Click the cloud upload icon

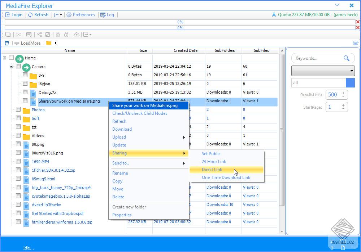click(77, 35)
